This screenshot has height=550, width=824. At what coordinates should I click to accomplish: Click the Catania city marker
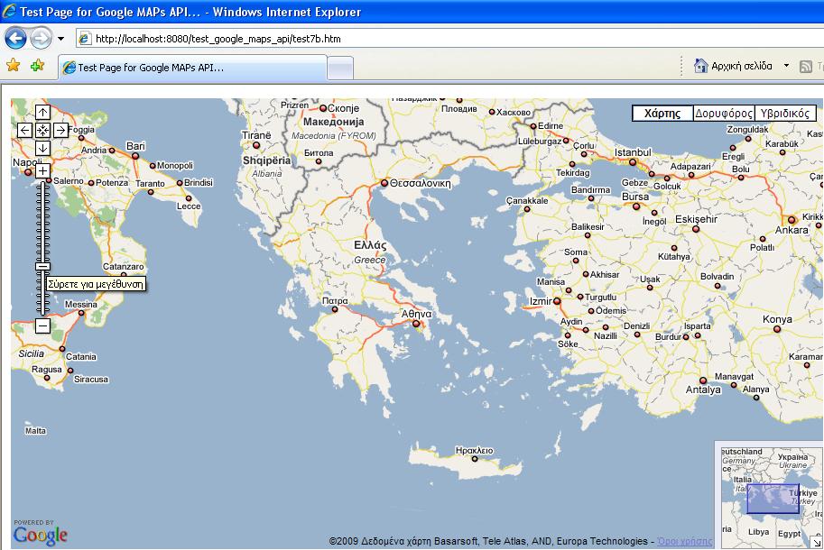click(x=62, y=348)
